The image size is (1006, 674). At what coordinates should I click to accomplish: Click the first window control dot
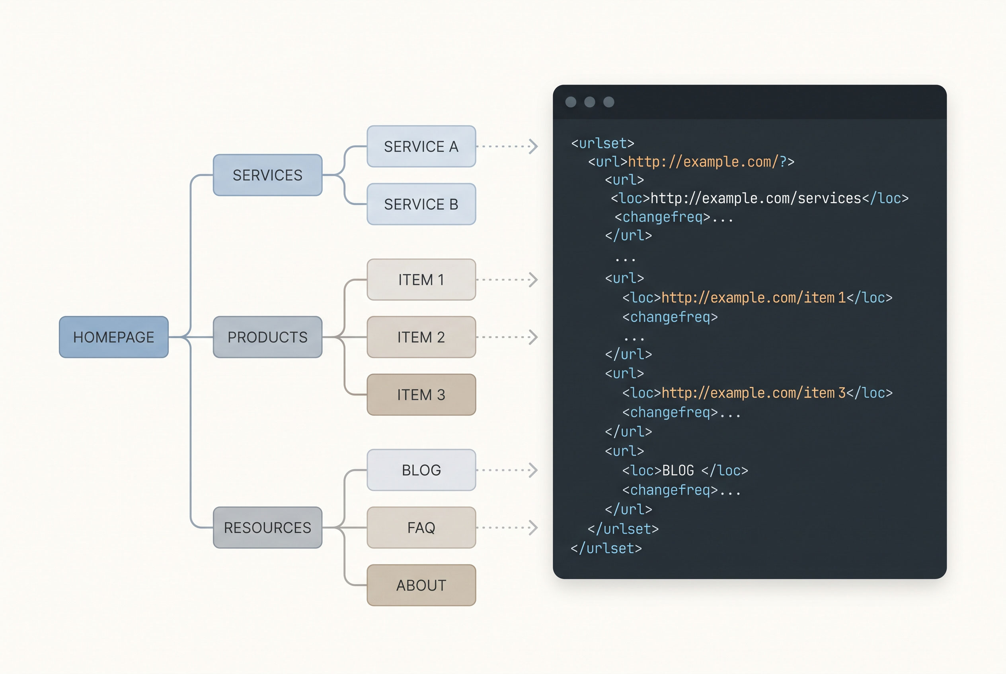click(571, 102)
